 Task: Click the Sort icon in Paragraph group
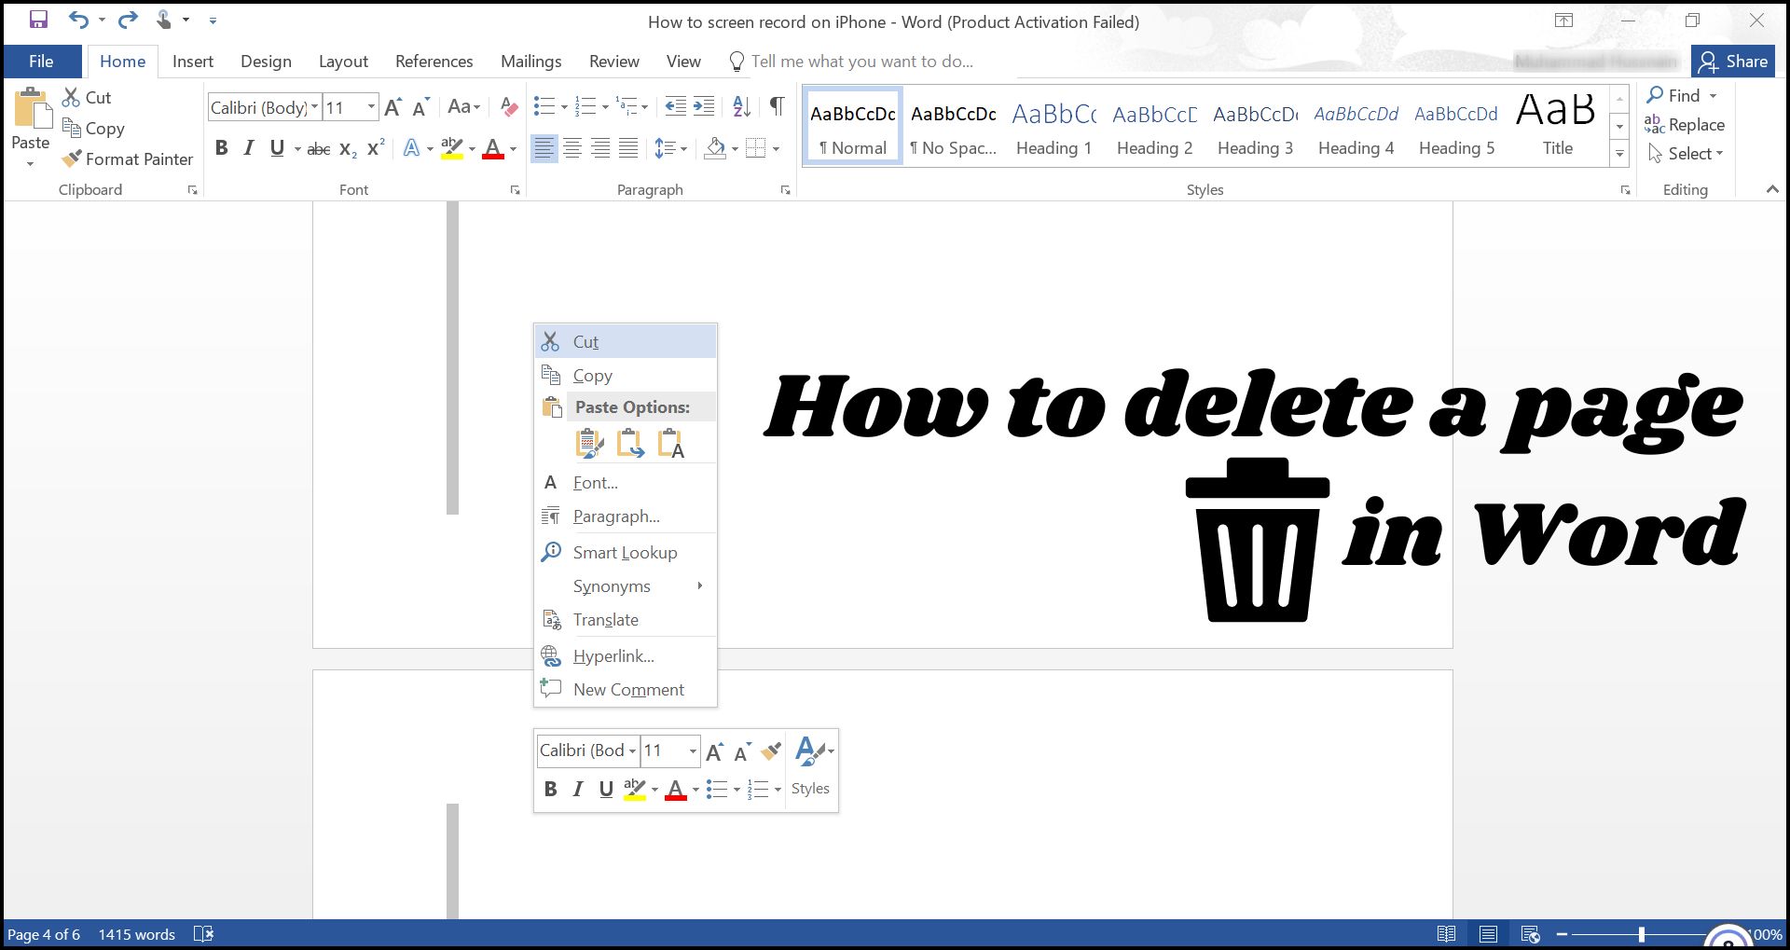tap(741, 106)
